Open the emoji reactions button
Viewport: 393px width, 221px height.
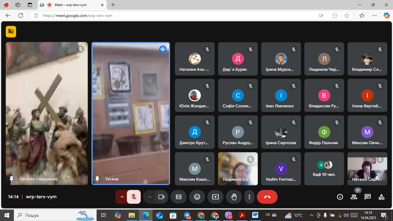point(197,197)
